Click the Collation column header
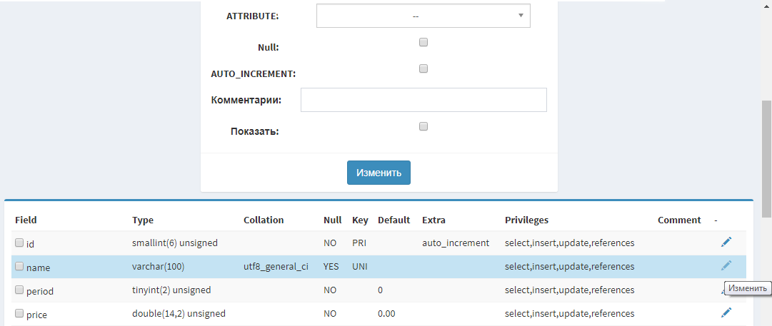This screenshot has height=326, width=772. point(264,220)
